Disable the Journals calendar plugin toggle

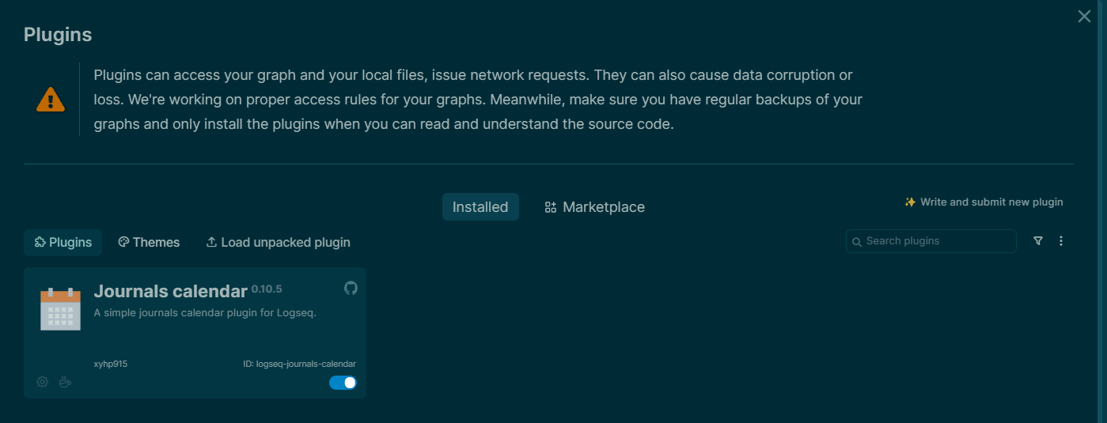pyautogui.click(x=343, y=383)
